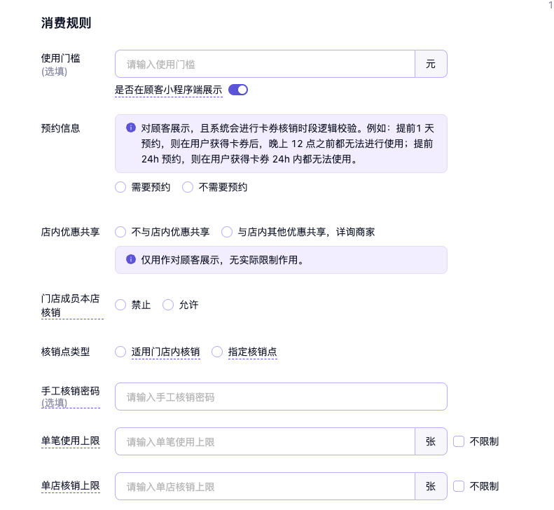The height and width of the screenshot is (510, 554).
Task: Select 允许 for 门店成员本店核销
Action: click(x=168, y=305)
